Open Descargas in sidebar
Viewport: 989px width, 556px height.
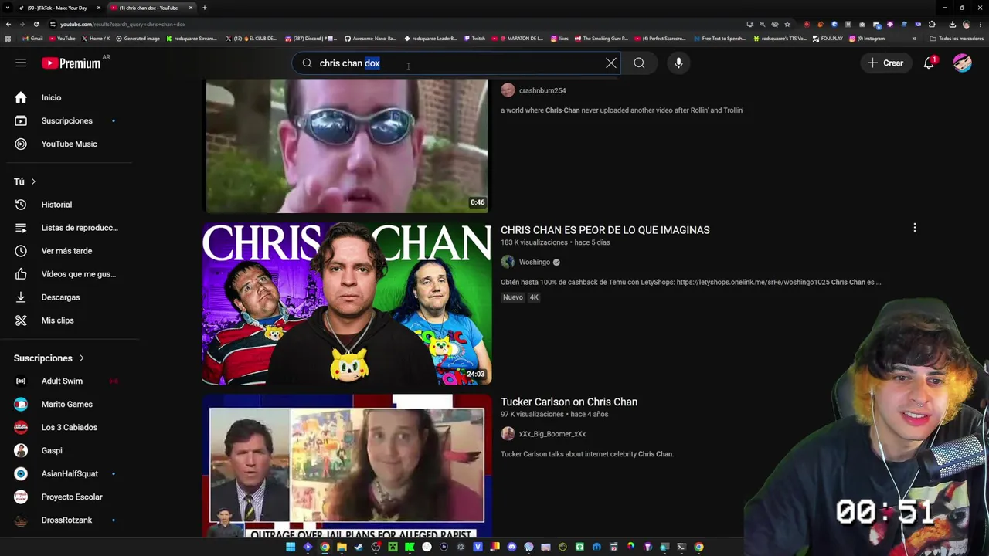[x=60, y=297]
